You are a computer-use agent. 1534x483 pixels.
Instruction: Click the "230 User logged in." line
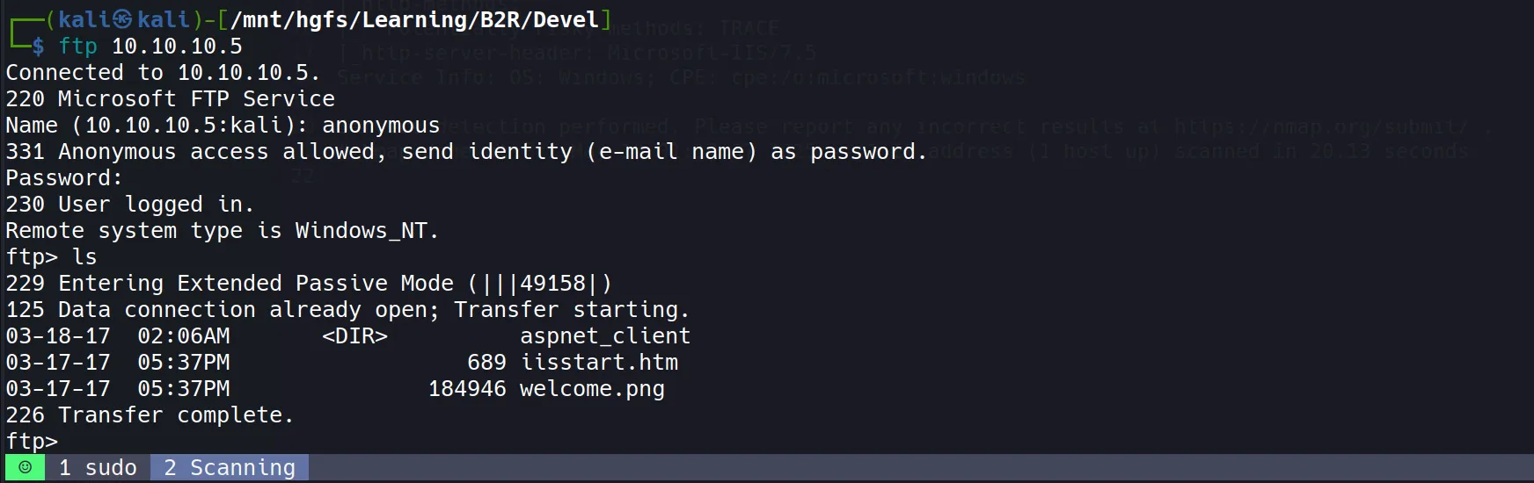130,204
